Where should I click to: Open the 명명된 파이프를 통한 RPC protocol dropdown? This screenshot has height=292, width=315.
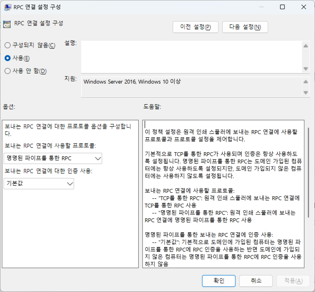pos(53,158)
